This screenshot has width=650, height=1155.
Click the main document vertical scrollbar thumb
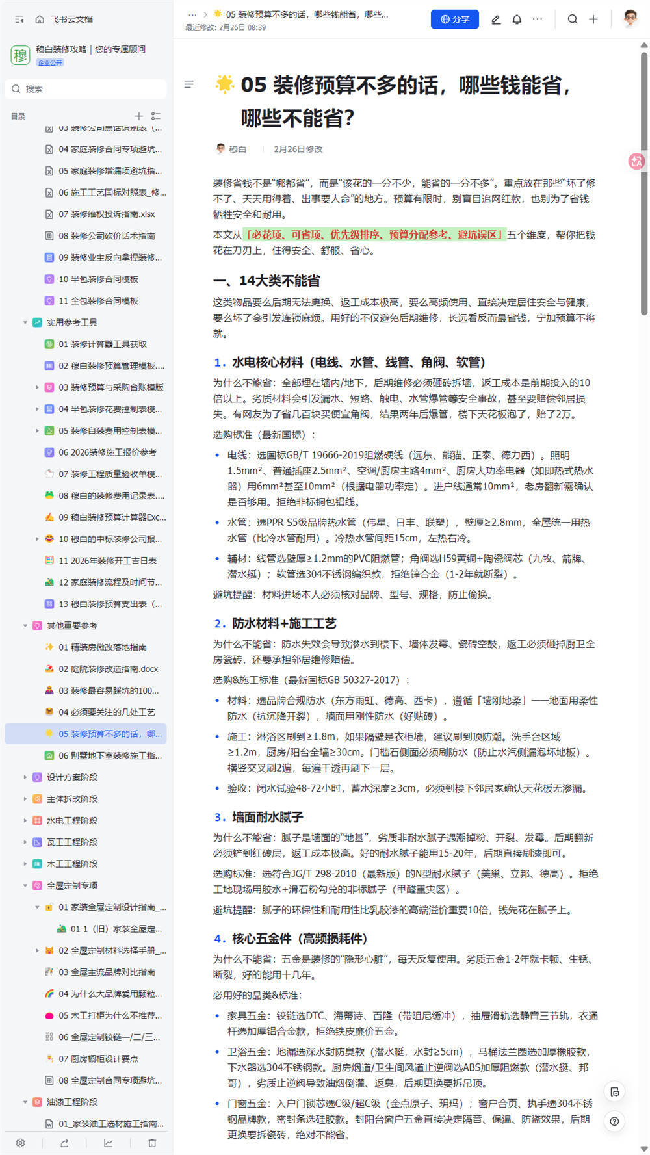pos(644,183)
